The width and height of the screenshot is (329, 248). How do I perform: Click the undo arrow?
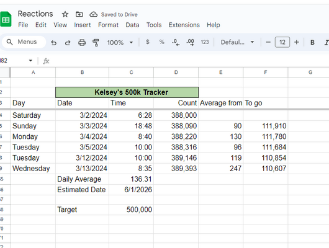[54, 43]
